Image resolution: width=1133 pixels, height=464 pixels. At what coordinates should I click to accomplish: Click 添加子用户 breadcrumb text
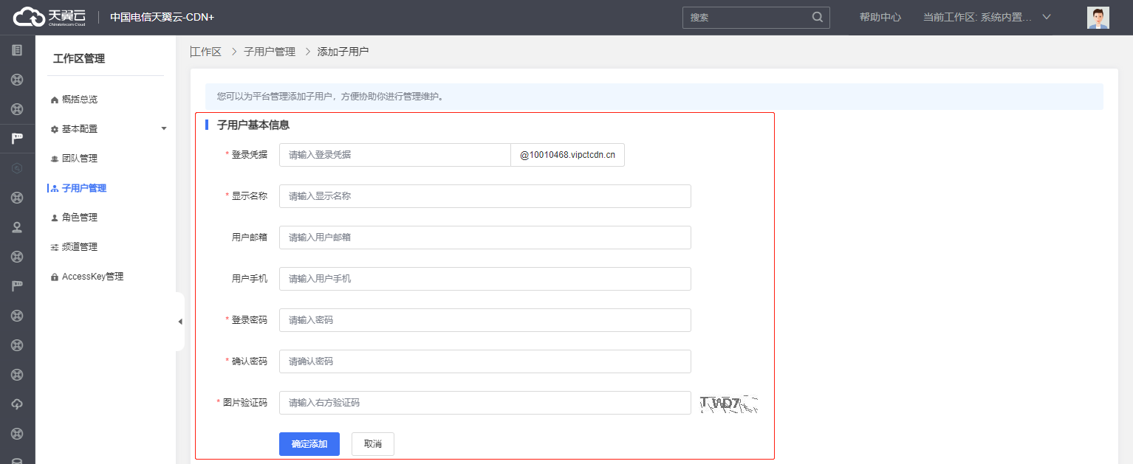click(x=343, y=52)
